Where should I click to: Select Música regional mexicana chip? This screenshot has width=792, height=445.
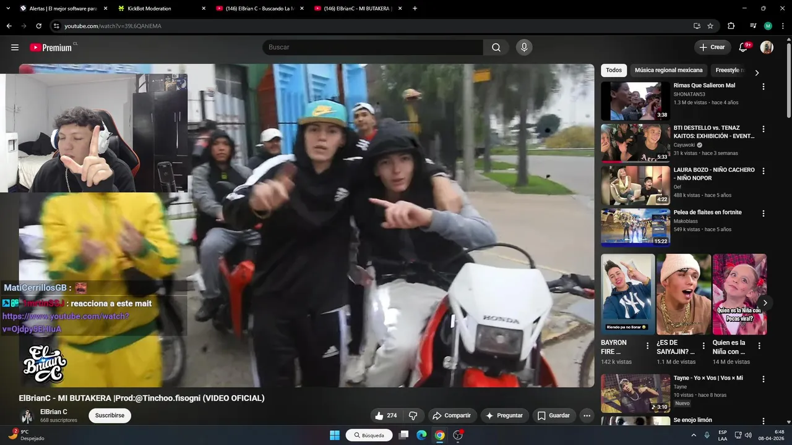tap(669, 70)
